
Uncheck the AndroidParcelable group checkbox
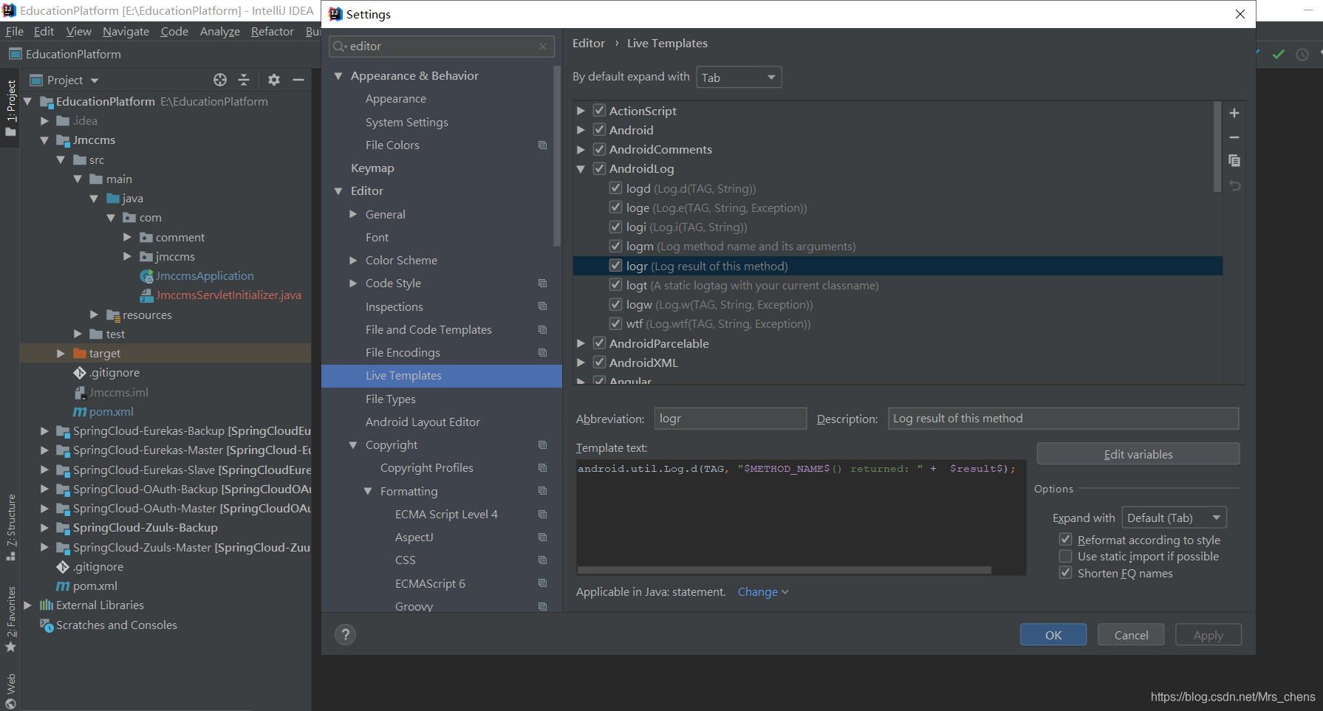[600, 343]
